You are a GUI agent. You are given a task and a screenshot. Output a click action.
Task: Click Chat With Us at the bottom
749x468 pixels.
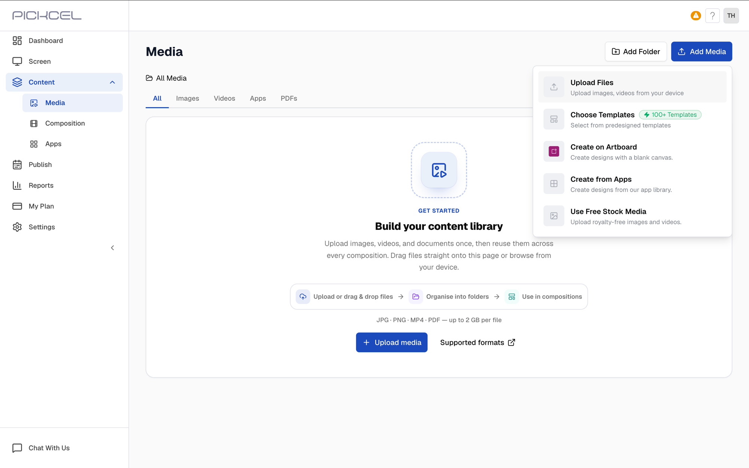(41, 448)
